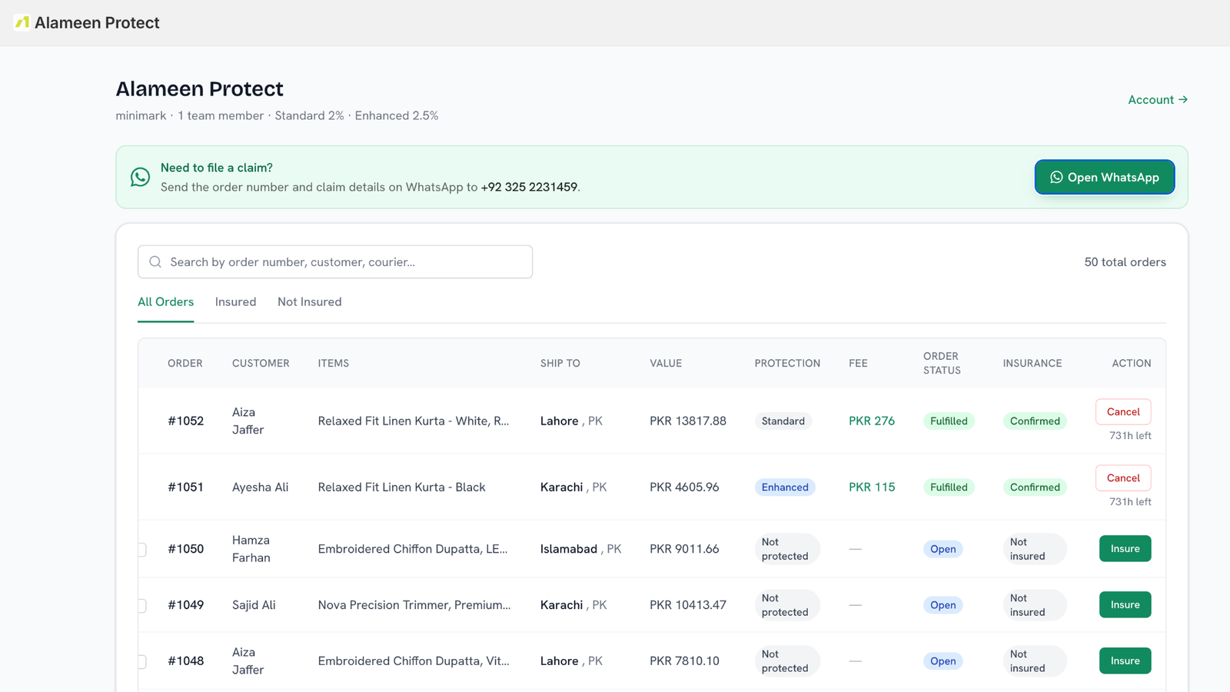Click the ORDER STATUS column header
This screenshot has height=692, width=1230.
point(942,363)
